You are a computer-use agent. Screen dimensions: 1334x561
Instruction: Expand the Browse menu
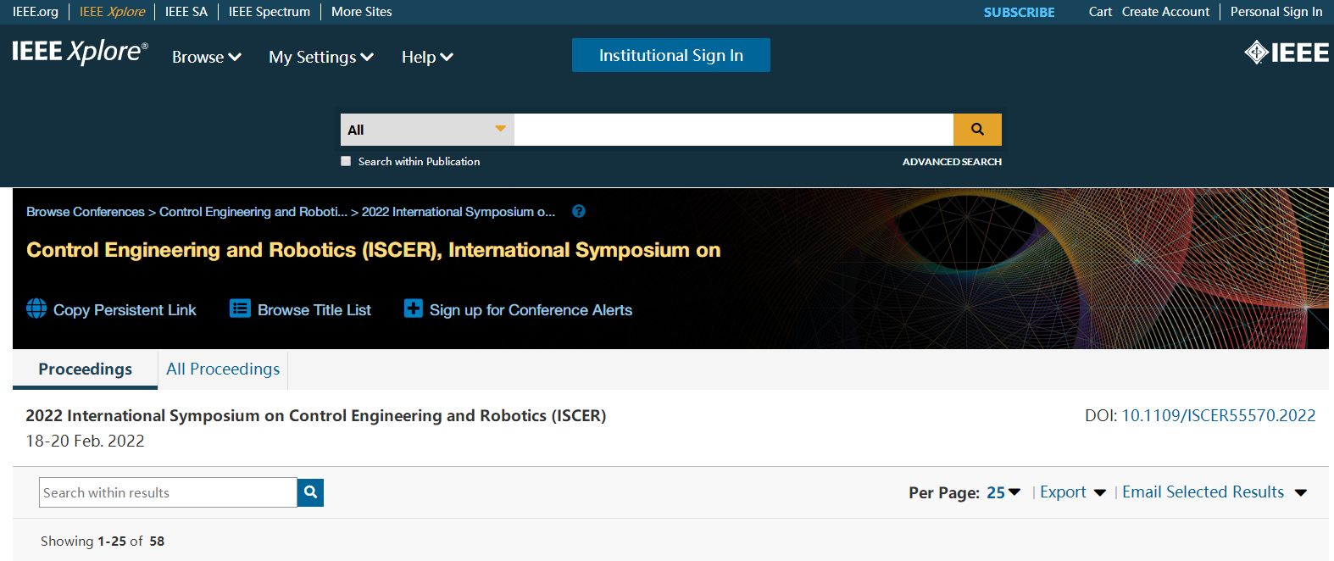tap(207, 57)
